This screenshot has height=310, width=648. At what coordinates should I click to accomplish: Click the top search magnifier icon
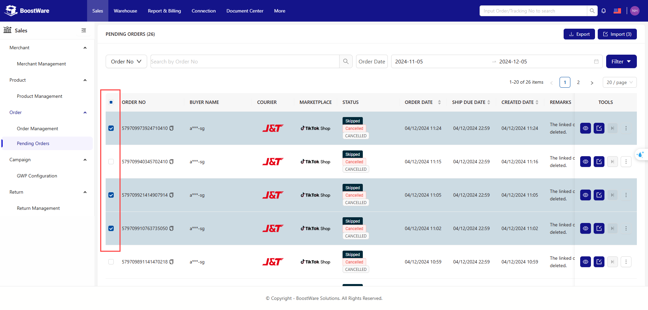[x=592, y=11]
